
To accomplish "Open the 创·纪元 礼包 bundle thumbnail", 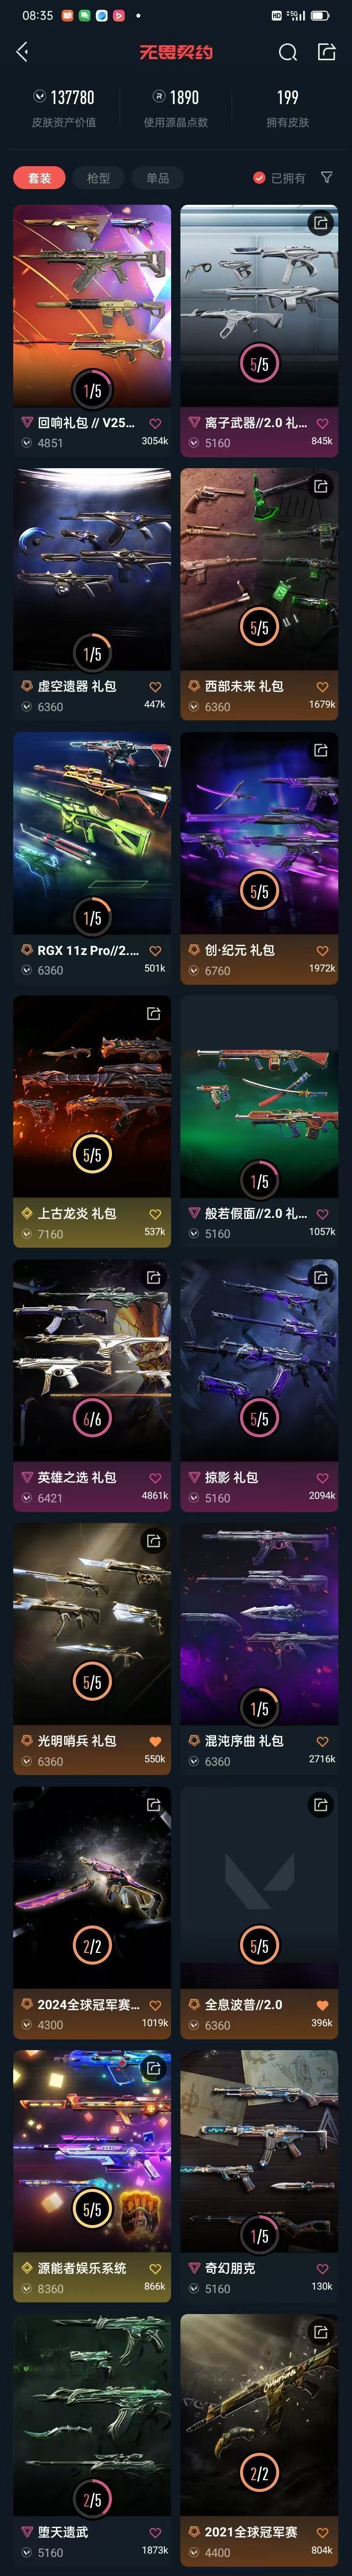I will click(259, 834).
